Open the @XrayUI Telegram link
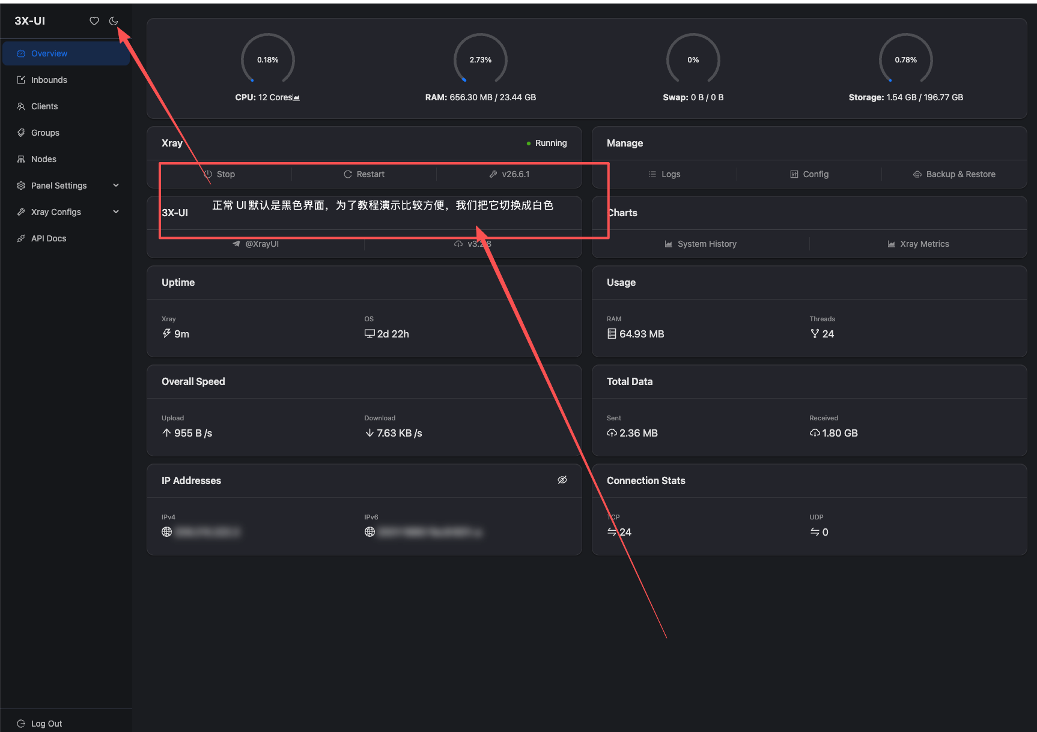 [255, 244]
